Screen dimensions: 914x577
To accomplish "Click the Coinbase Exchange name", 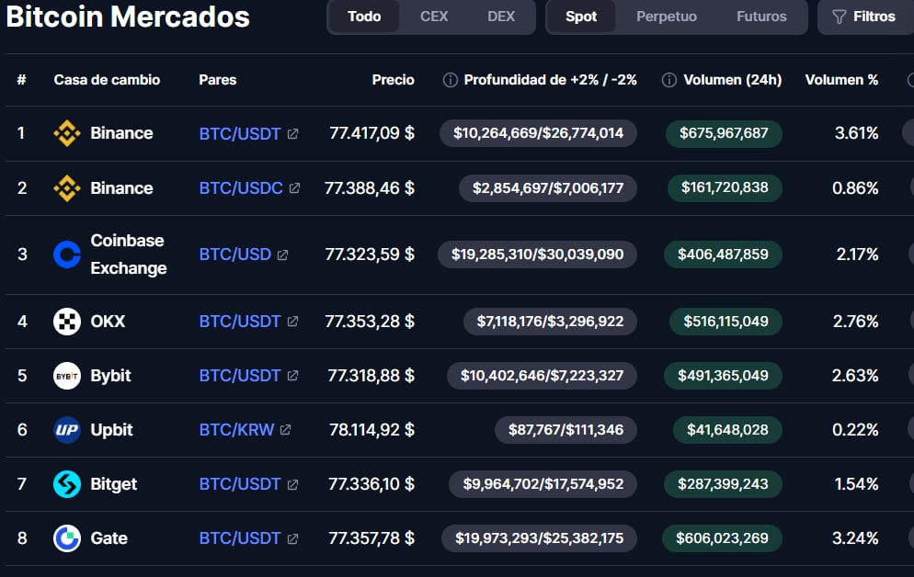I will [128, 255].
